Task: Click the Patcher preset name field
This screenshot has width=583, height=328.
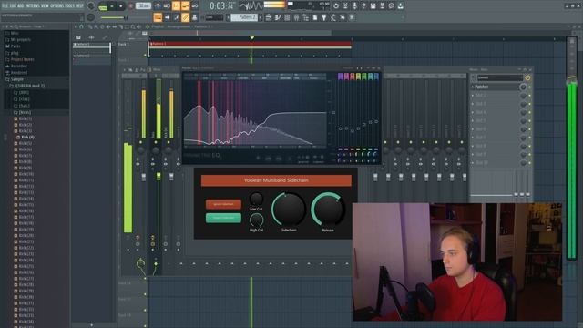Action: coord(500,77)
